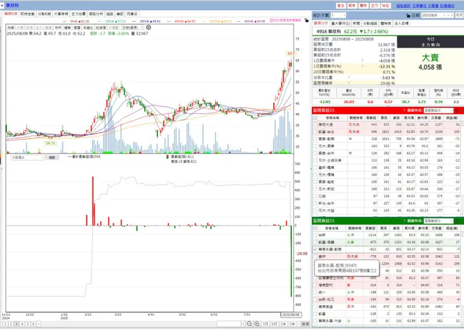Image resolution: width=464 pixels, height=329 pixels.
Task: Check the 凱基-台北 row checkbox
Action: click(315, 132)
